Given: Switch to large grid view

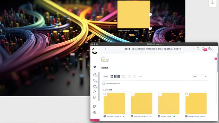Looking at the screenshot, I should point(112,76).
